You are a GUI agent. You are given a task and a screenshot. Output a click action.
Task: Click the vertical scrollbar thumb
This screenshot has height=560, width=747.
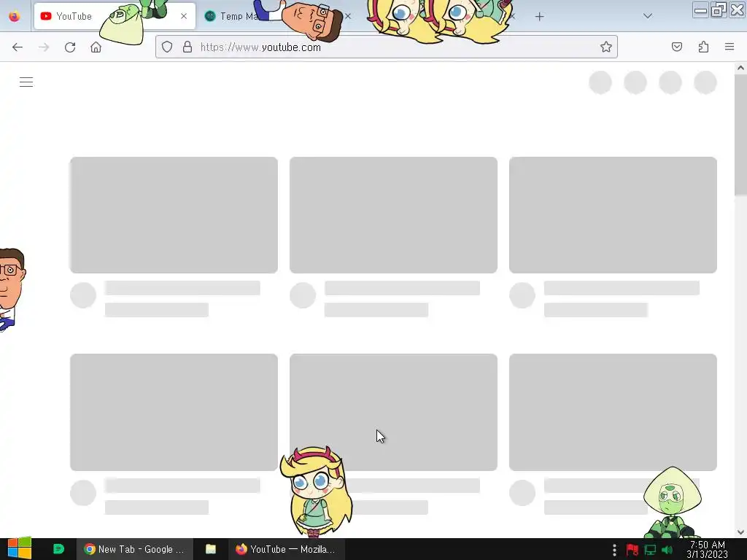tap(740, 135)
